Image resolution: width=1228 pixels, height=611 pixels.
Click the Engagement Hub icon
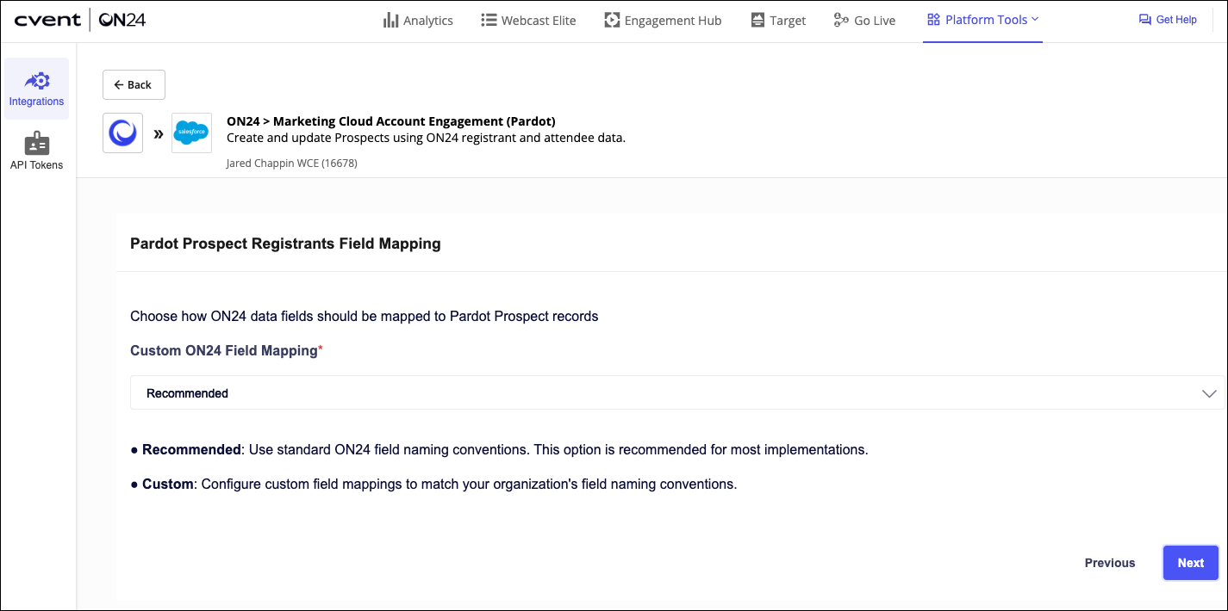point(612,20)
